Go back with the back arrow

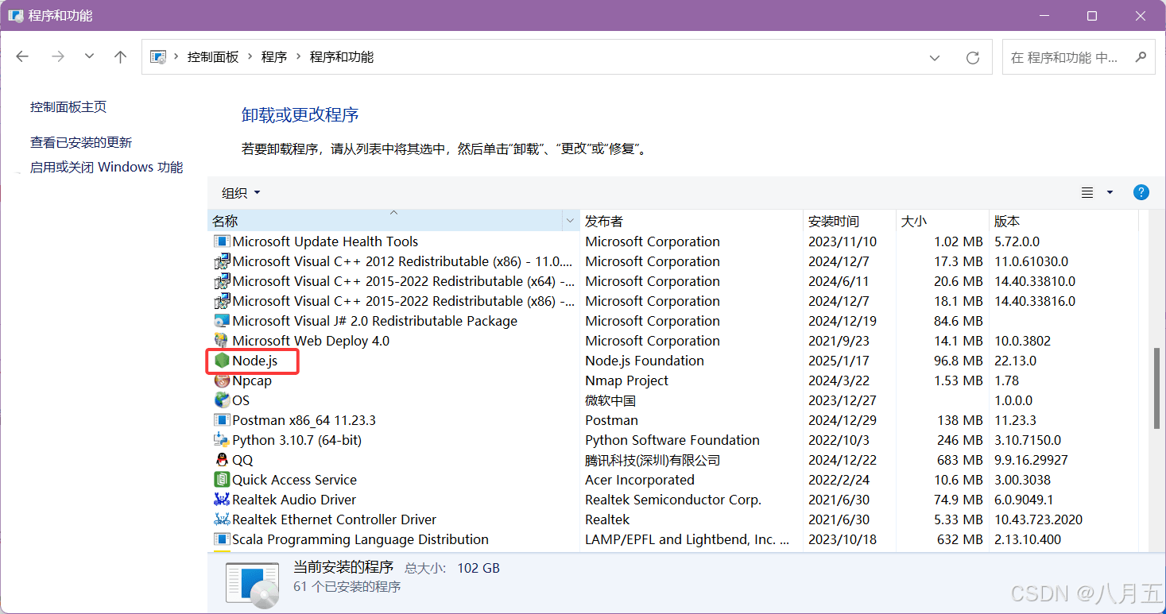(22, 56)
